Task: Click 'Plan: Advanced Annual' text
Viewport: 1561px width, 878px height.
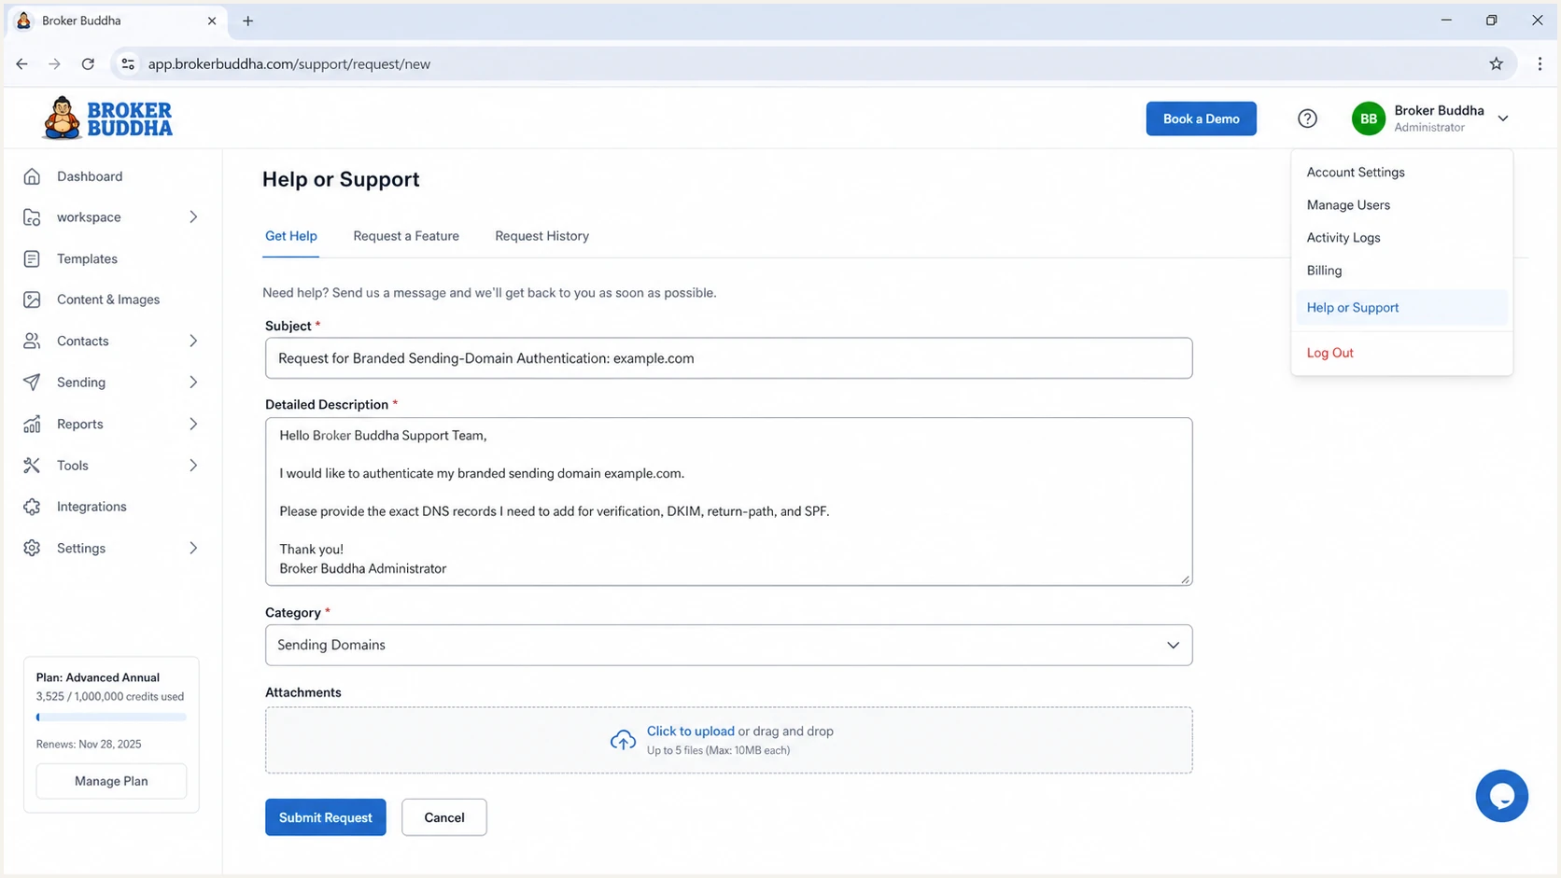Action: [x=98, y=677]
